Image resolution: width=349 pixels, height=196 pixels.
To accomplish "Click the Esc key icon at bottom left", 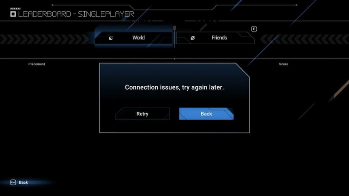I will 13,183.
